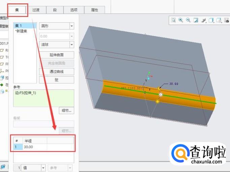
Task: Switch to the 属性 (Properties) tab
Action: pos(95,10)
